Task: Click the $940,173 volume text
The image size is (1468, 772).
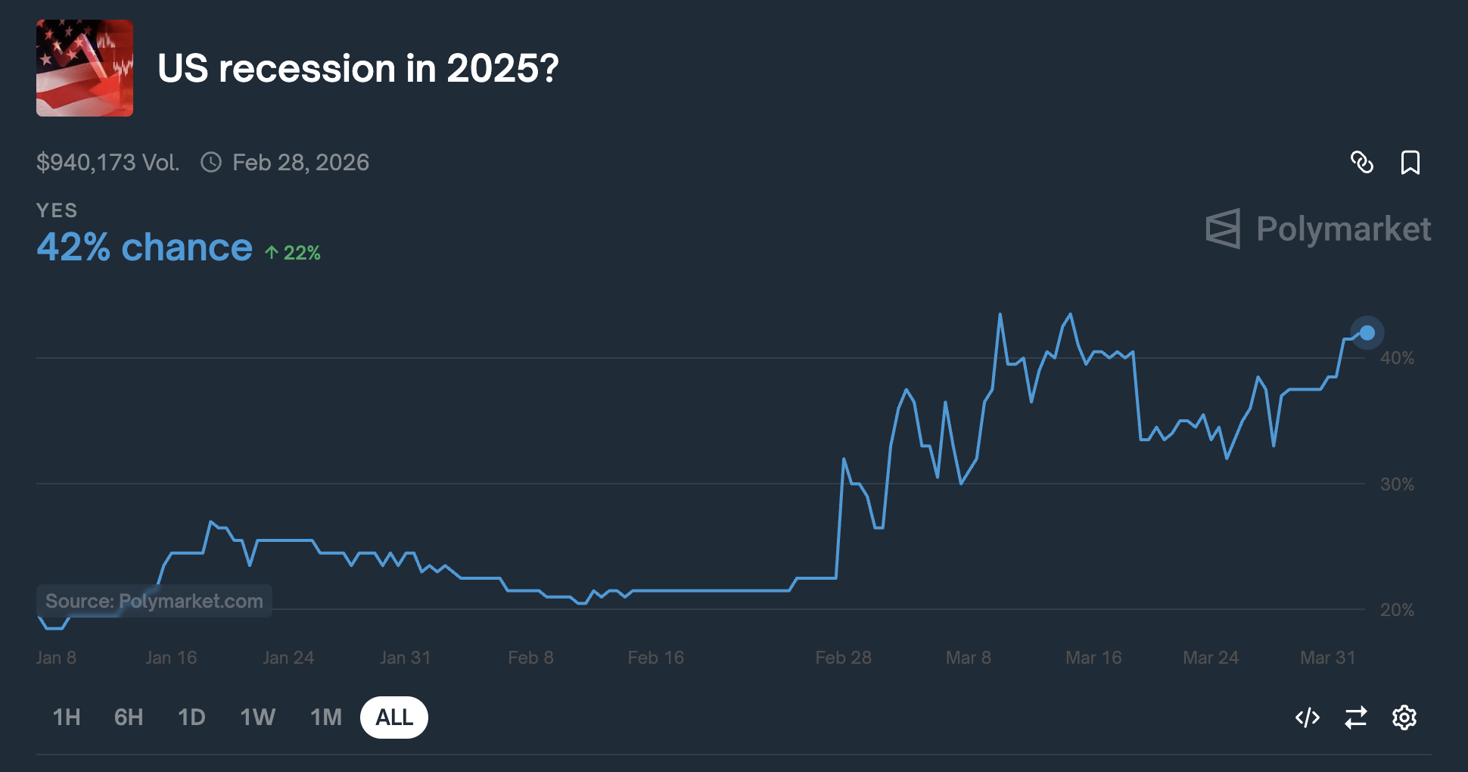Action: tap(107, 162)
